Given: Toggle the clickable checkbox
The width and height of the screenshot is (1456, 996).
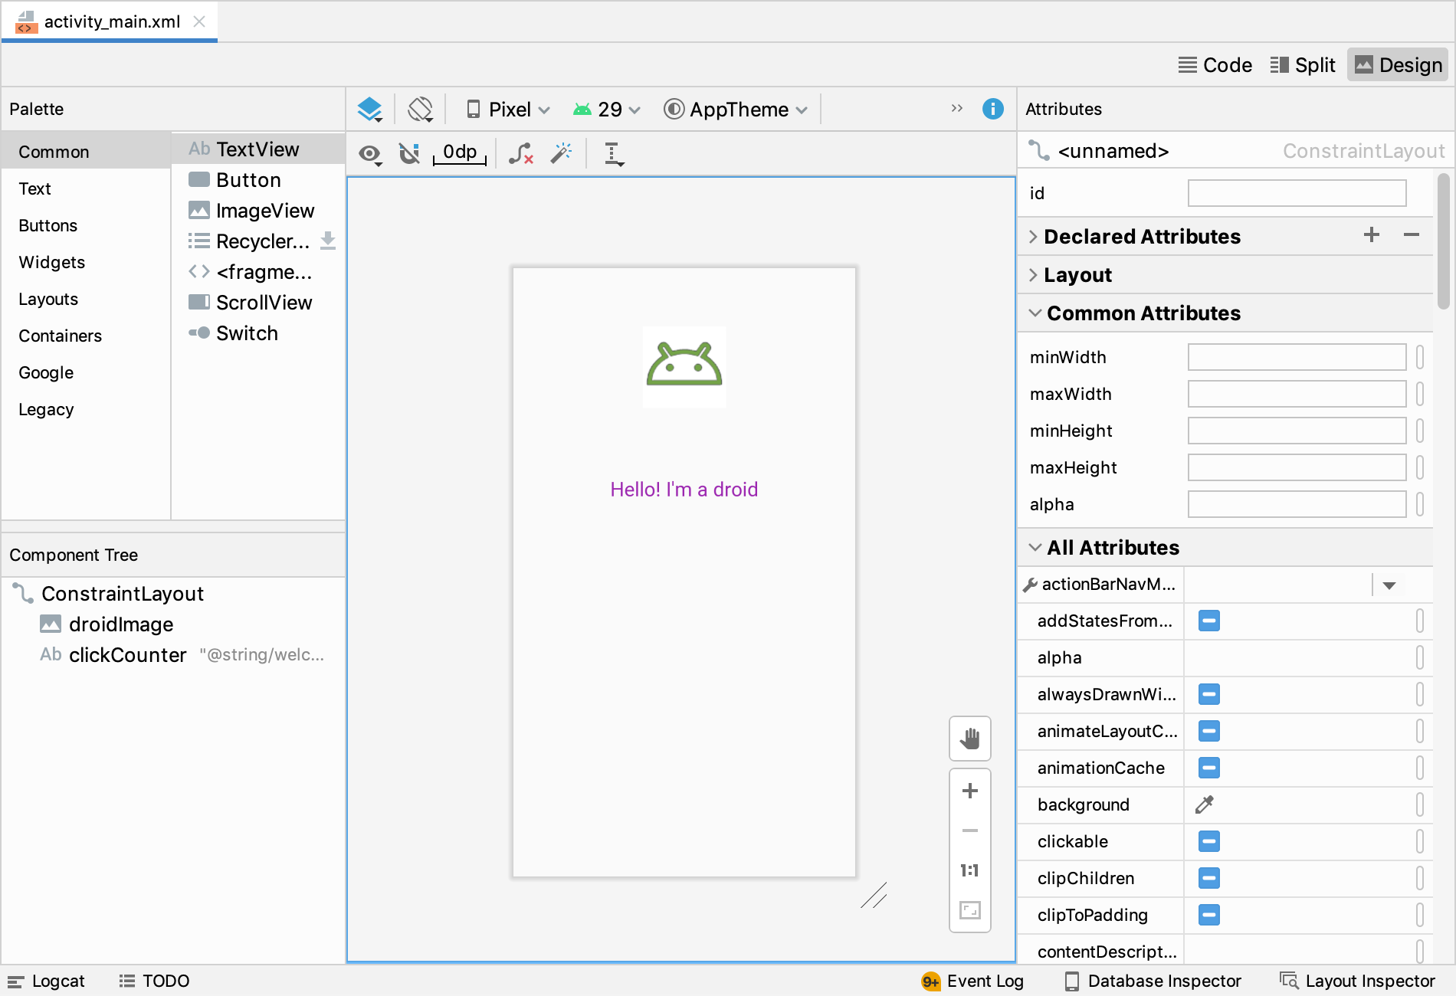Looking at the screenshot, I should [1209, 841].
